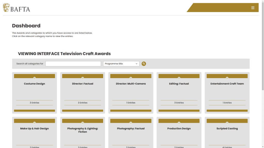Open the hamburger menu icon

[x=253, y=8]
